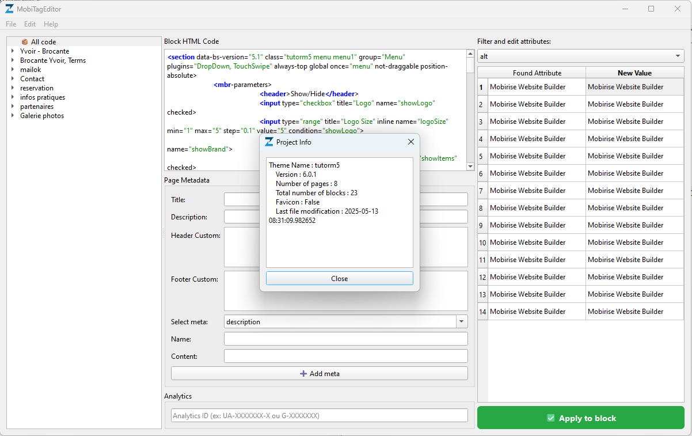Edit New Value cell in row 8
The image size is (692, 436).
click(634, 208)
